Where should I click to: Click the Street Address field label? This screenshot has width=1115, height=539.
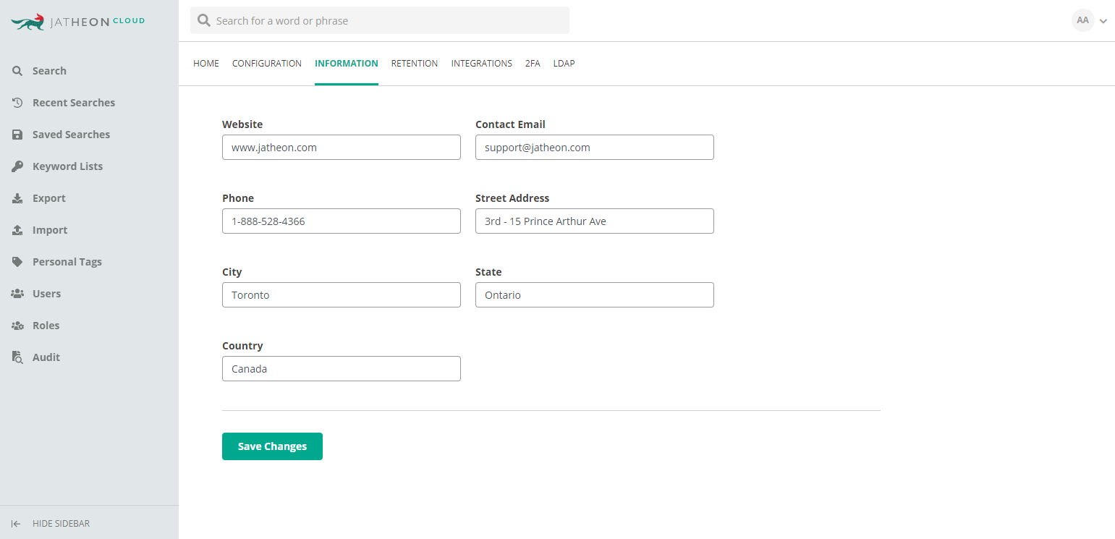512,198
